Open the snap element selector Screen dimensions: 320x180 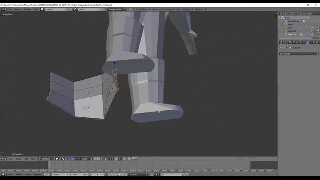pos(121,159)
